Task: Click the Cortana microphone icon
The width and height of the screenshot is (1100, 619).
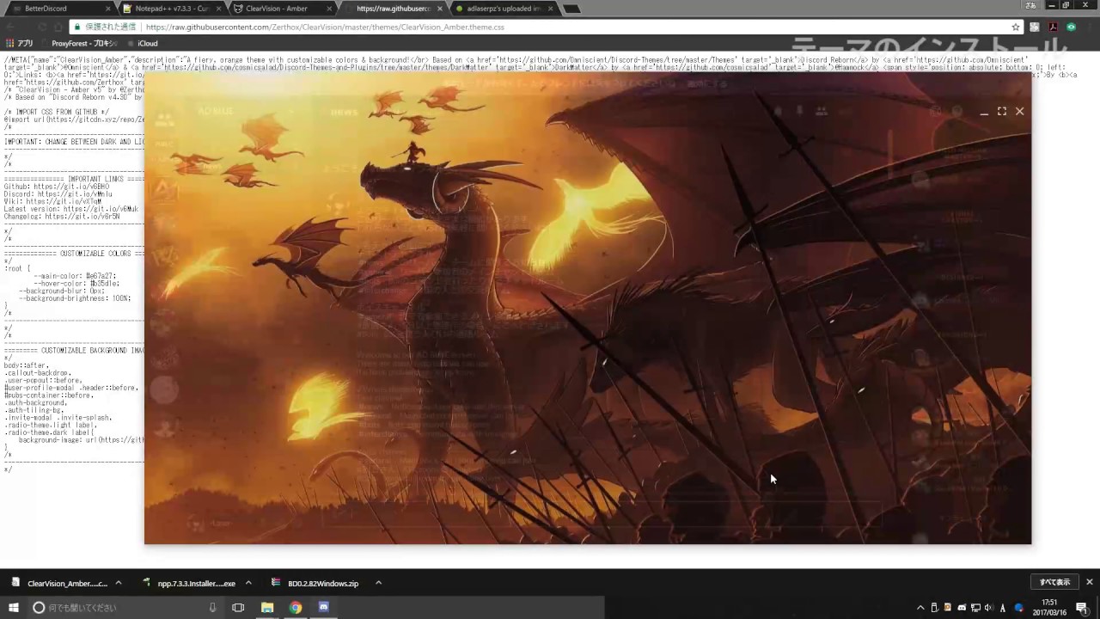Action: pyautogui.click(x=212, y=607)
